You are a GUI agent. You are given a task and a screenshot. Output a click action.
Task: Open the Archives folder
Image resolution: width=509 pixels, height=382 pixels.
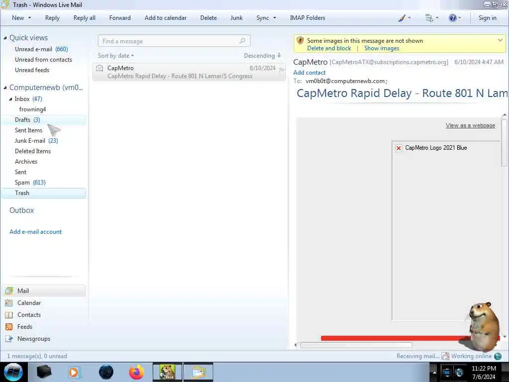tap(26, 162)
